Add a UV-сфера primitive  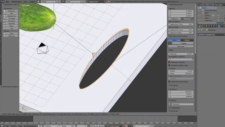(x=11, y=18)
